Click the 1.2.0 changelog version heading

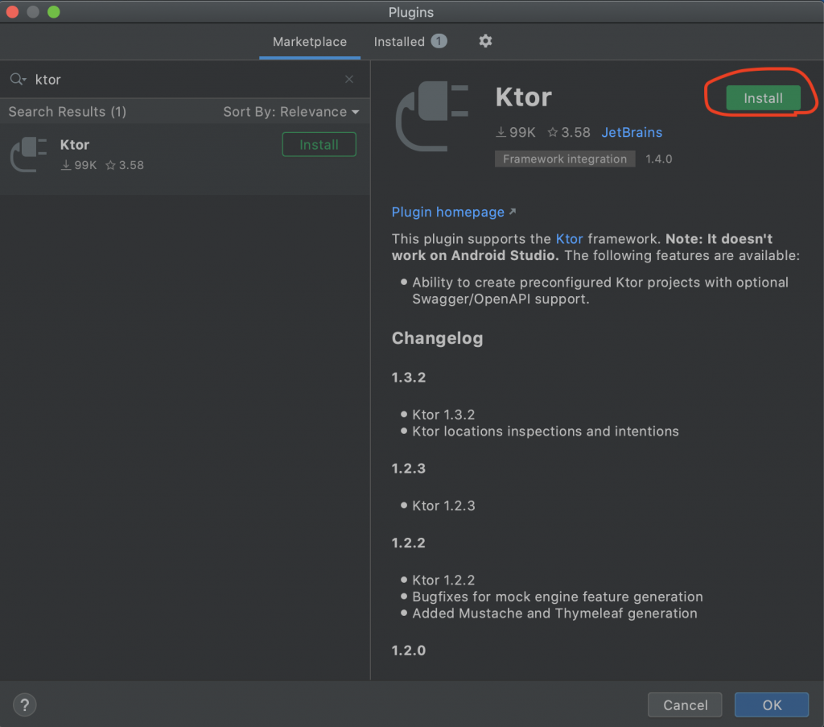408,651
